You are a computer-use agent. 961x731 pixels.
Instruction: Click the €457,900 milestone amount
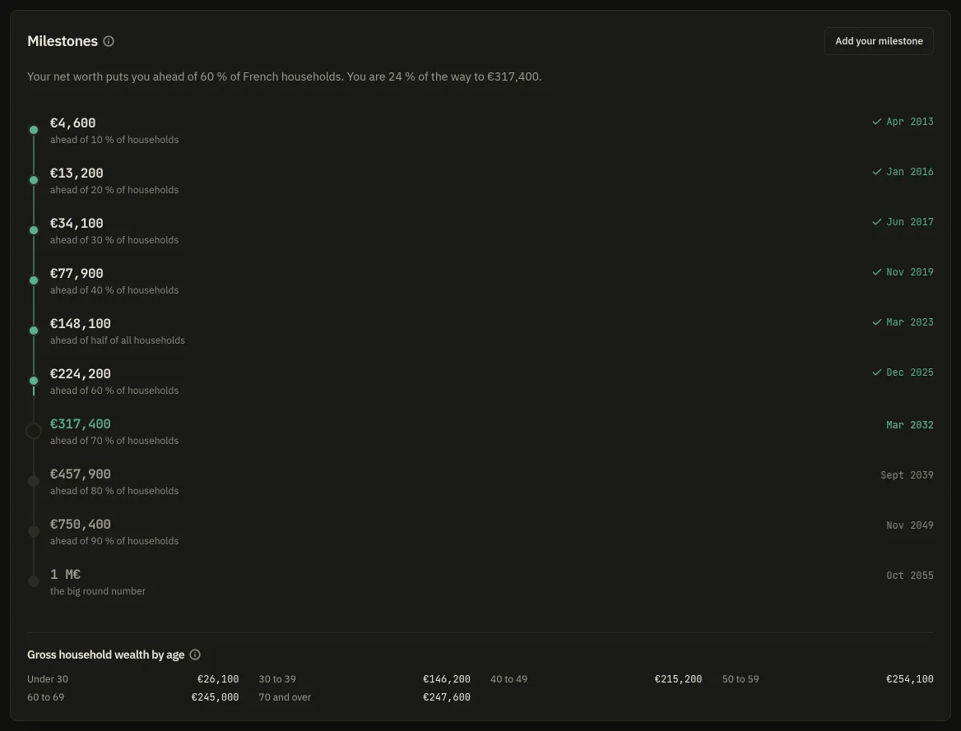[81, 474]
